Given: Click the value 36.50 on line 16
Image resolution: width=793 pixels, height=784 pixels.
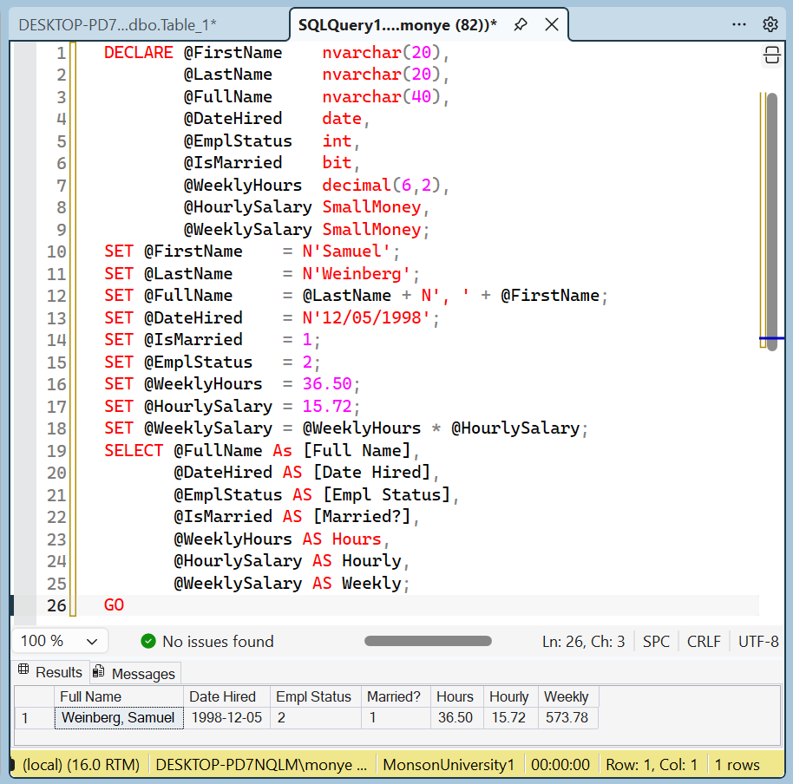Looking at the screenshot, I should (x=327, y=383).
